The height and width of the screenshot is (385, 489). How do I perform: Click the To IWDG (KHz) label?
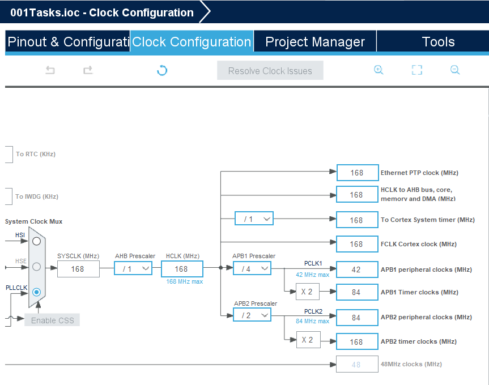37,196
